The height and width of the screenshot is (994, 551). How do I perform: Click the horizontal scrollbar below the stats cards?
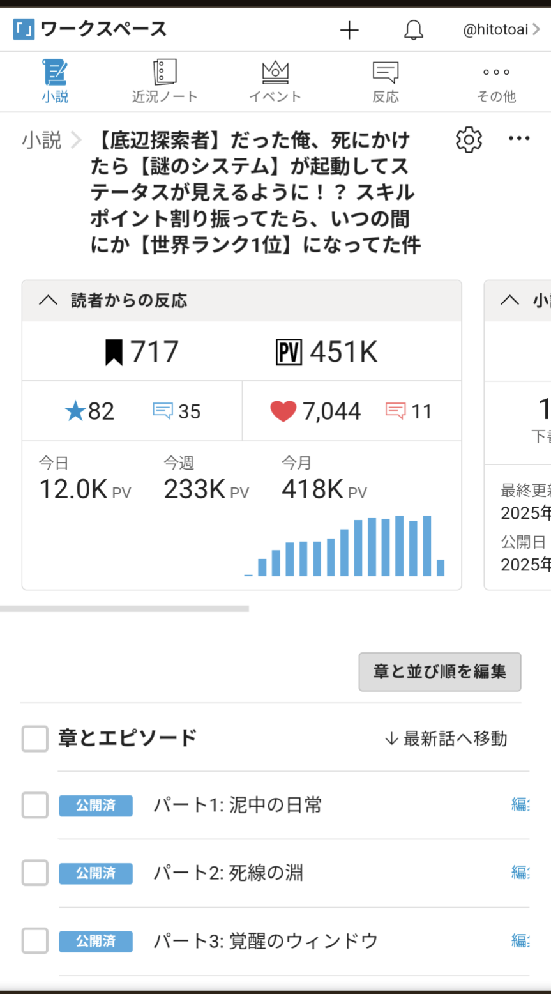tap(125, 609)
